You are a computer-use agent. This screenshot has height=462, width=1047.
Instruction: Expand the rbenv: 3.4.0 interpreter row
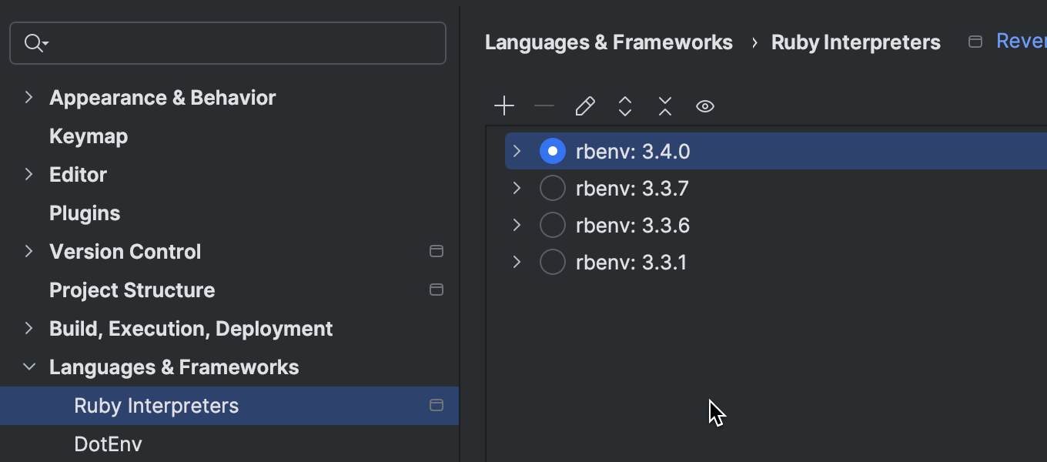coord(517,151)
